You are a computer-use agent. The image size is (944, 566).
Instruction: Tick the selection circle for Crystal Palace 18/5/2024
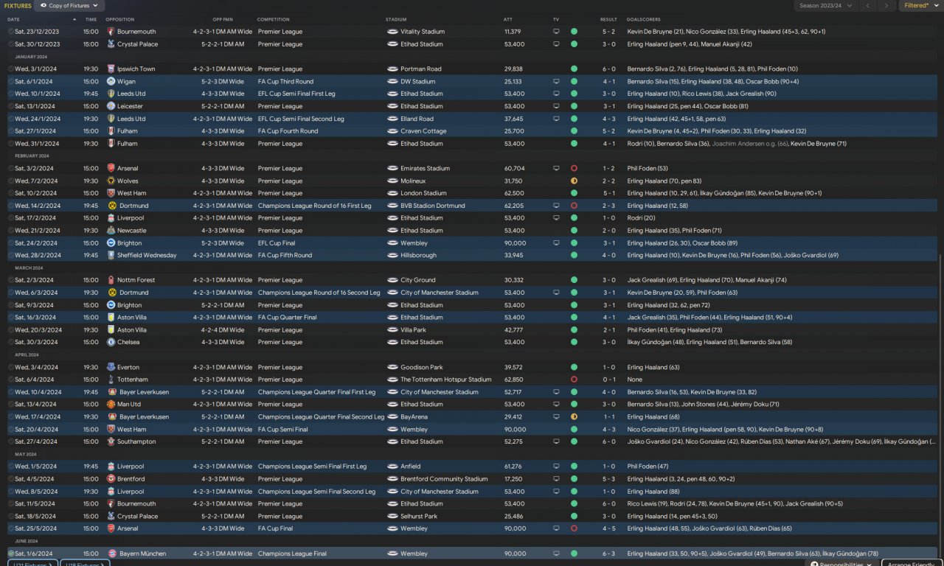pyautogui.click(x=11, y=517)
